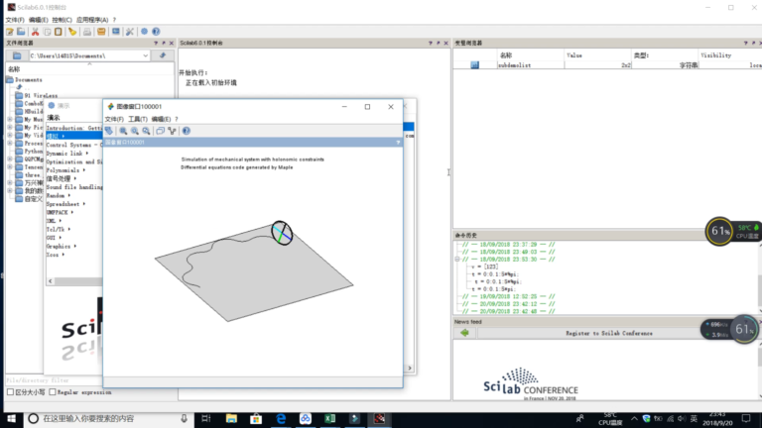The image size is (762, 428).
Task: Open the 应用程序(A) menu
Action: 92,20
